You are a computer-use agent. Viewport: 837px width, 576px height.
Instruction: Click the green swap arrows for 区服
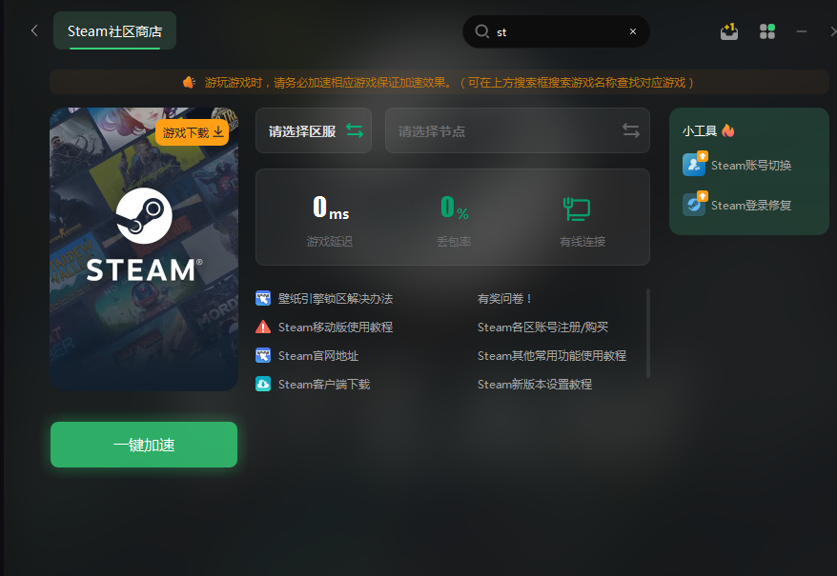click(x=355, y=130)
